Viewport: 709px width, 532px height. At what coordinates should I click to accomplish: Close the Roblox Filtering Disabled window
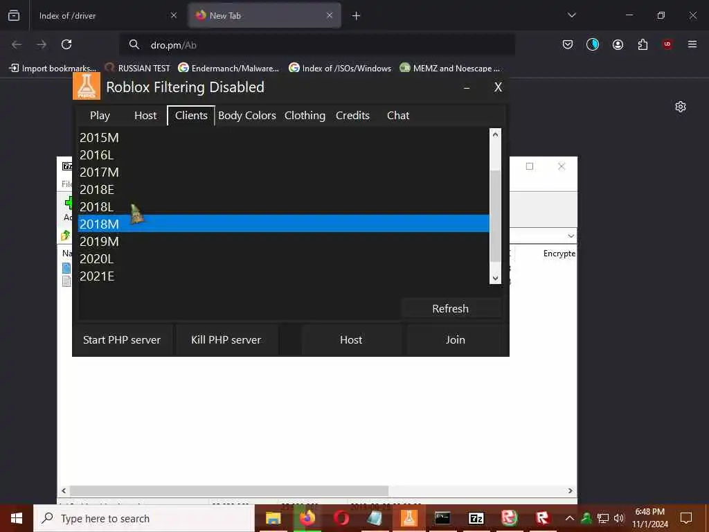[x=498, y=87]
